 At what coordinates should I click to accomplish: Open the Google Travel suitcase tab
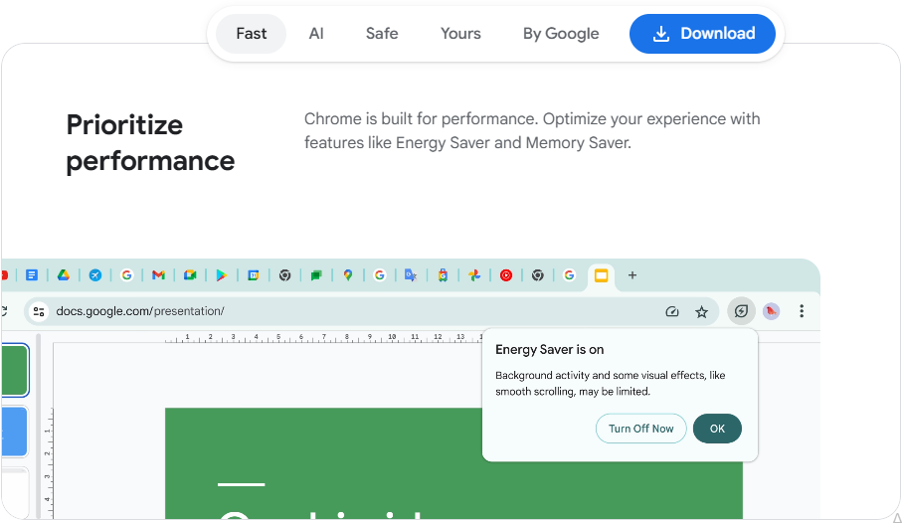click(443, 275)
